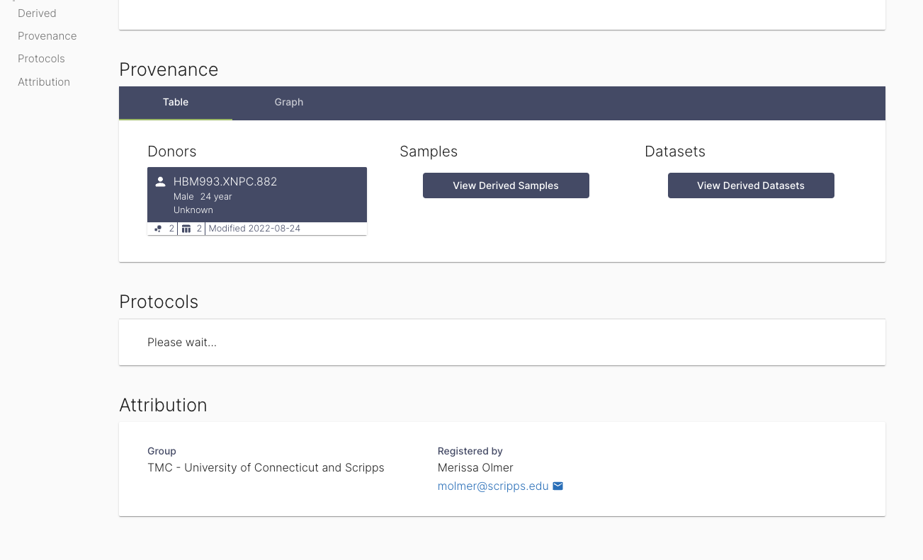Viewport: 923px width, 560px height.
Task: Open the Derived section from the sidebar
Action: coord(37,13)
